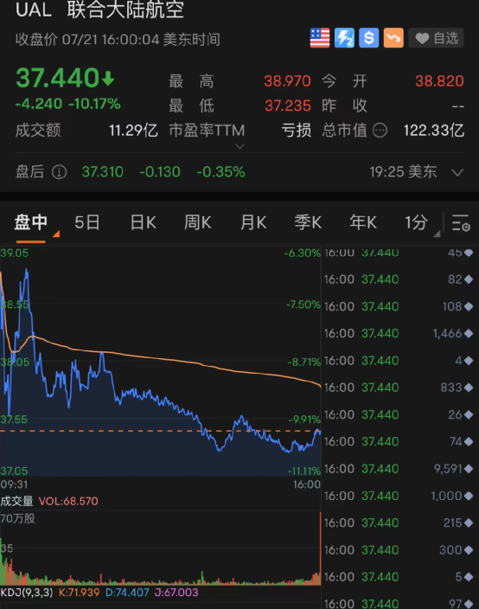
Task: Tap the blue dollar sign icon
Action: tap(368, 38)
